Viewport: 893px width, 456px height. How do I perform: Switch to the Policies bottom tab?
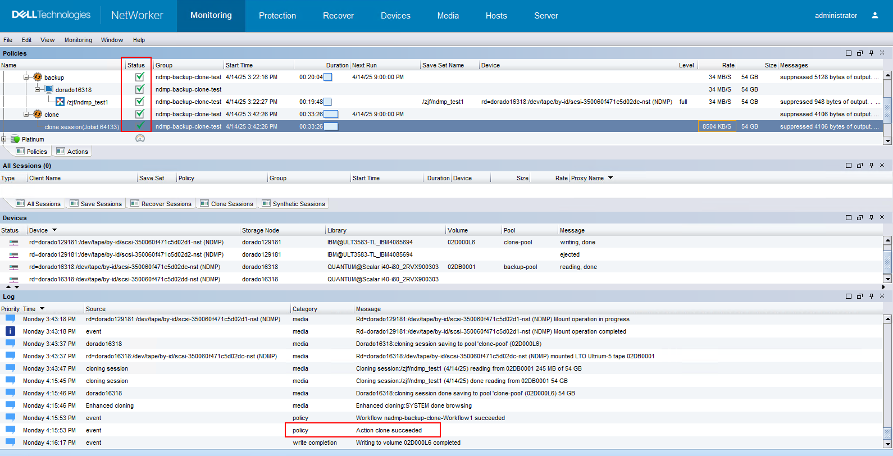click(x=31, y=151)
